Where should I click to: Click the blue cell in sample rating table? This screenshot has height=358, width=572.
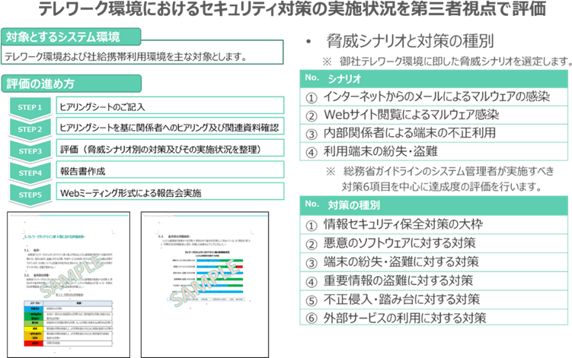point(34,308)
